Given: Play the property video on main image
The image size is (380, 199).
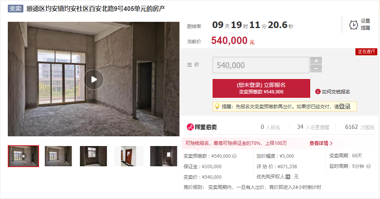Looking at the screenshot, I should 94,79.
